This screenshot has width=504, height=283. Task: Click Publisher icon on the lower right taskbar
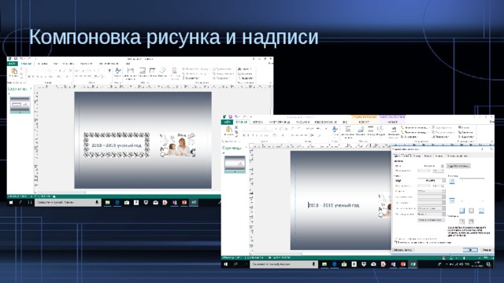coord(413,264)
